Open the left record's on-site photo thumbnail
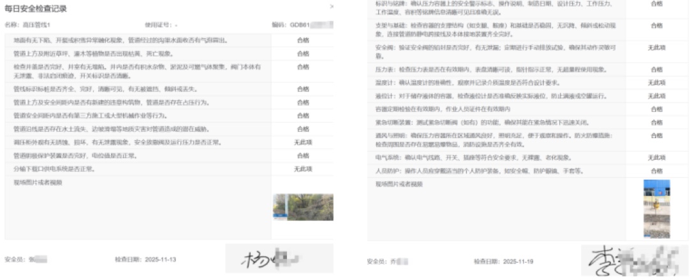The height and width of the screenshot is (280, 690). pos(302,207)
